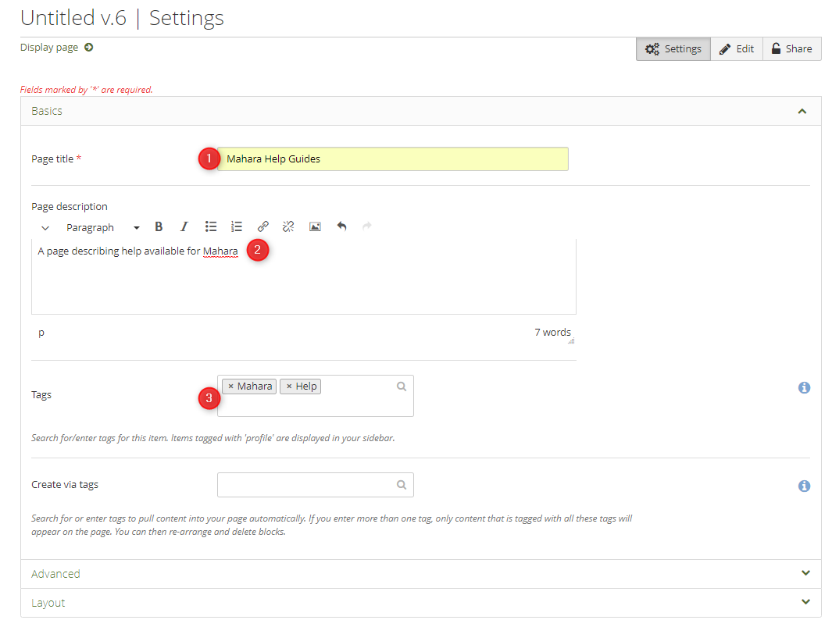Open help info for Create via tags

(x=804, y=486)
